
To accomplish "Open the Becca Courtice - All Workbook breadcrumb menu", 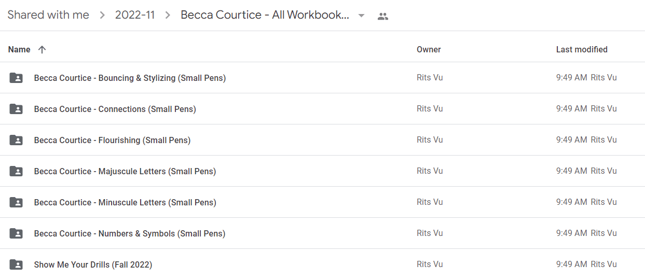I will pos(265,15).
